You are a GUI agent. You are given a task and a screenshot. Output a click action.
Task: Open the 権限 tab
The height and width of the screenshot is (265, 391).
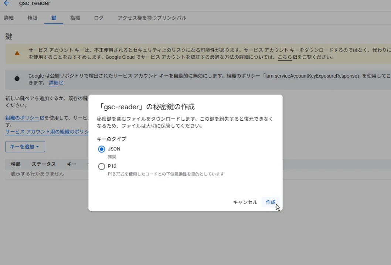(33, 18)
